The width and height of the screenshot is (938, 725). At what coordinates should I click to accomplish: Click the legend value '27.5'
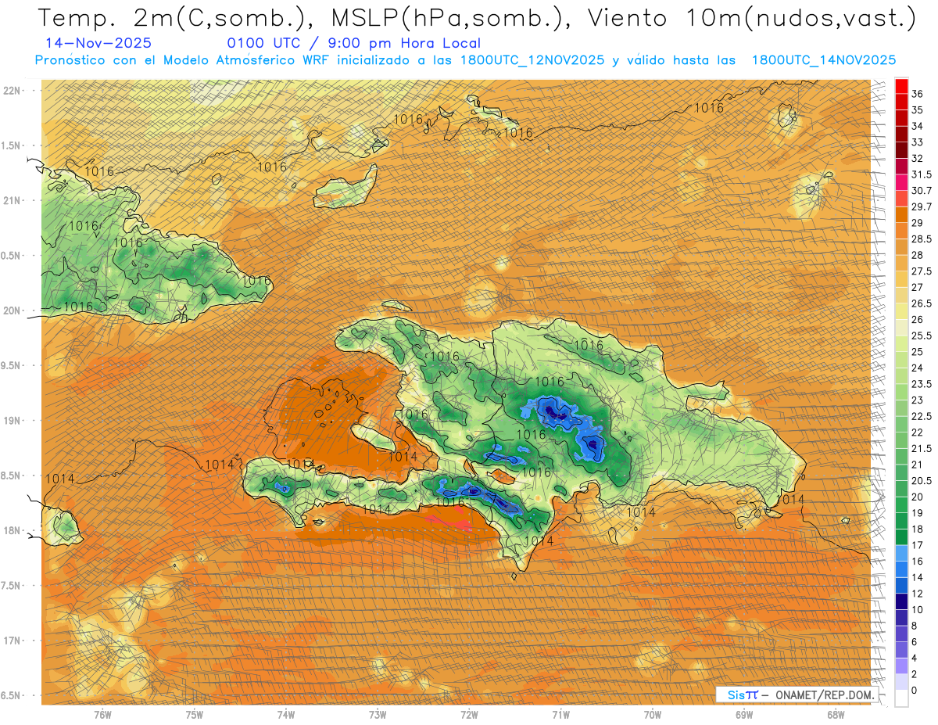pyautogui.click(x=921, y=271)
